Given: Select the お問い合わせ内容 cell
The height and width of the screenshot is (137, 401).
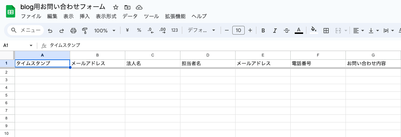Looking at the screenshot, I should (x=373, y=63).
